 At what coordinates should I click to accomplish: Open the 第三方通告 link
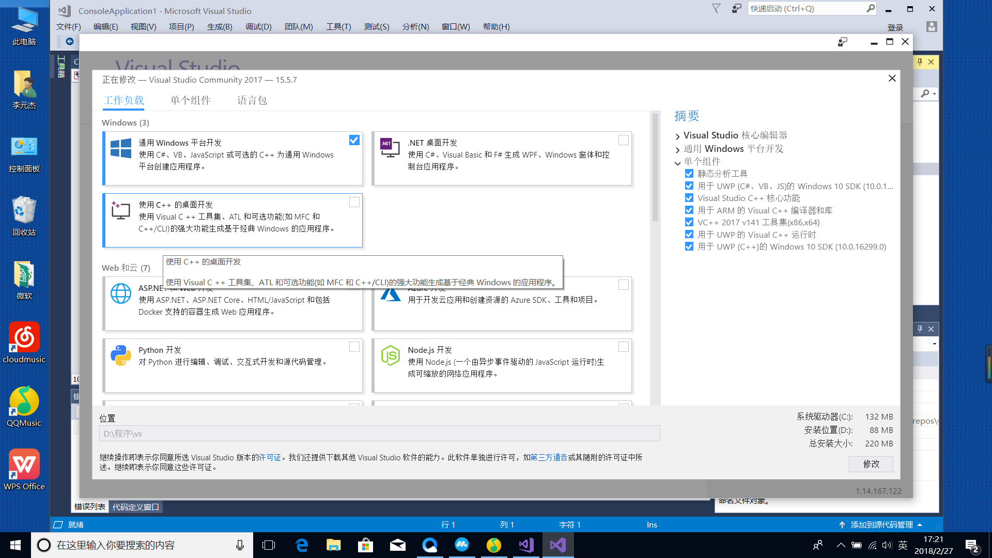click(549, 458)
